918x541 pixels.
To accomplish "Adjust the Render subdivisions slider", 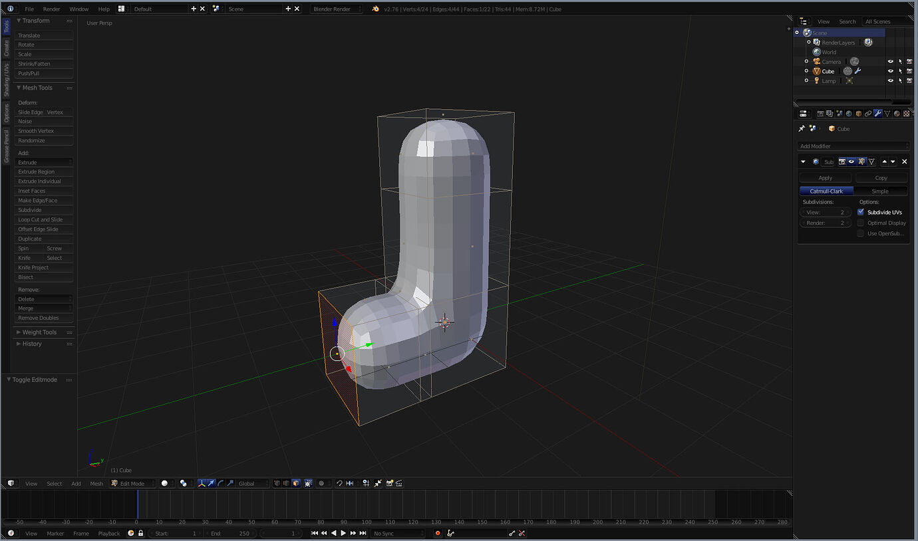I will pyautogui.click(x=826, y=223).
